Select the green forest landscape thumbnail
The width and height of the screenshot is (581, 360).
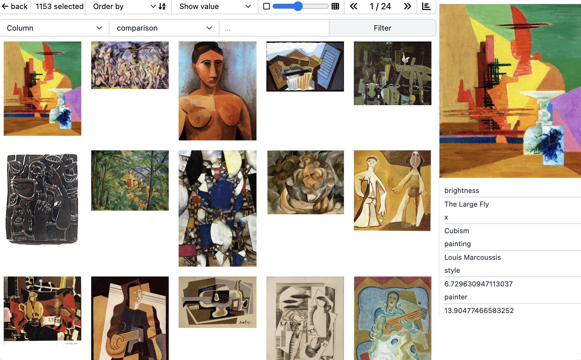tap(130, 180)
